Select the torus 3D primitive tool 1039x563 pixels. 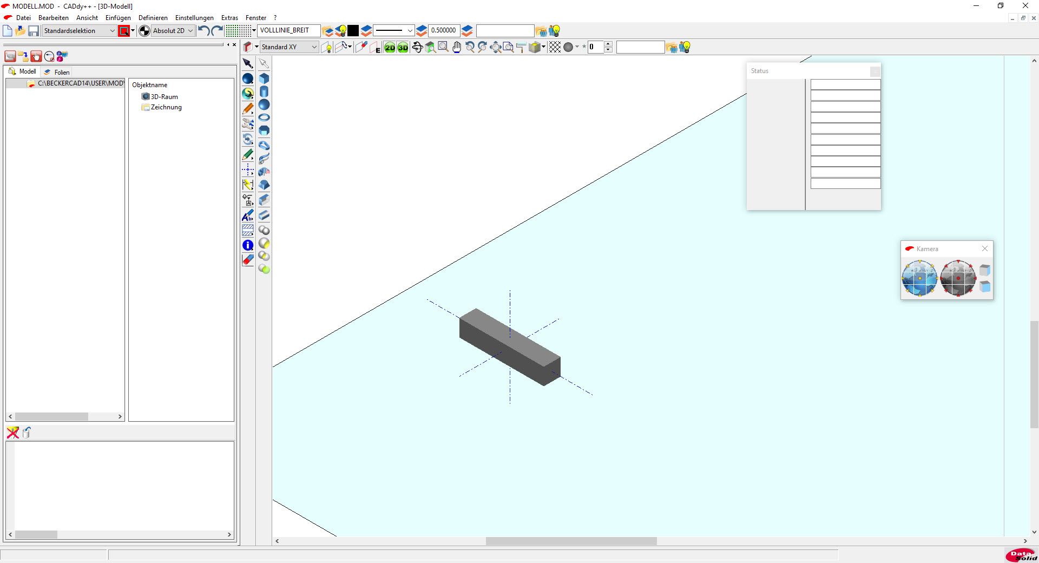pyautogui.click(x=264, y=117)
